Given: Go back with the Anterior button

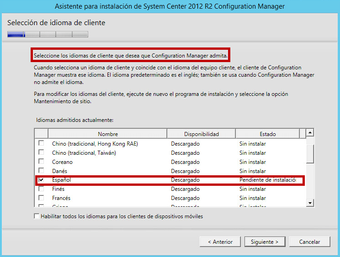Looking at the screenshot, I should [x=220, y=241].
